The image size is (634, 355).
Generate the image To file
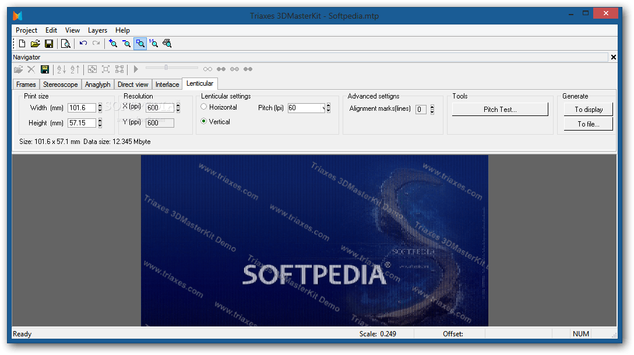[588, 124]
